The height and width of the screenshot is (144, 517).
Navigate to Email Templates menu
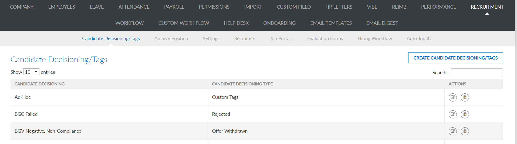331,23
